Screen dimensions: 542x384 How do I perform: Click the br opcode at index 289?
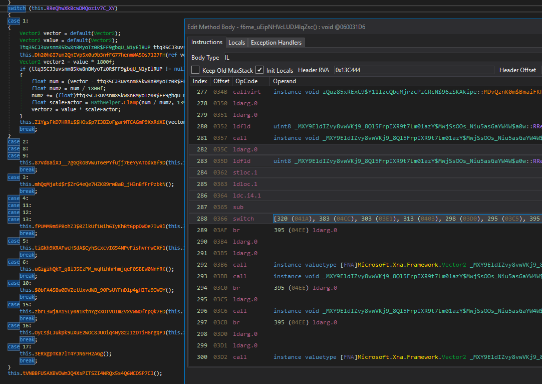click(236, 230)
